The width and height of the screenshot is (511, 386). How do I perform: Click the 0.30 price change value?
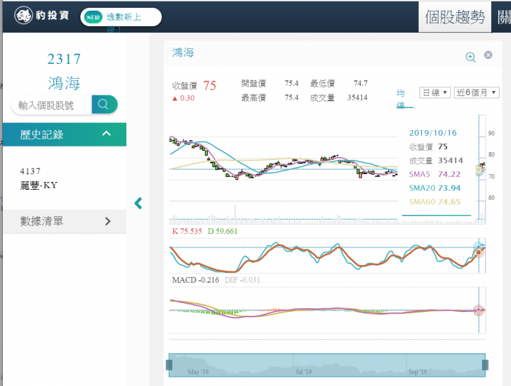[183, 98]
